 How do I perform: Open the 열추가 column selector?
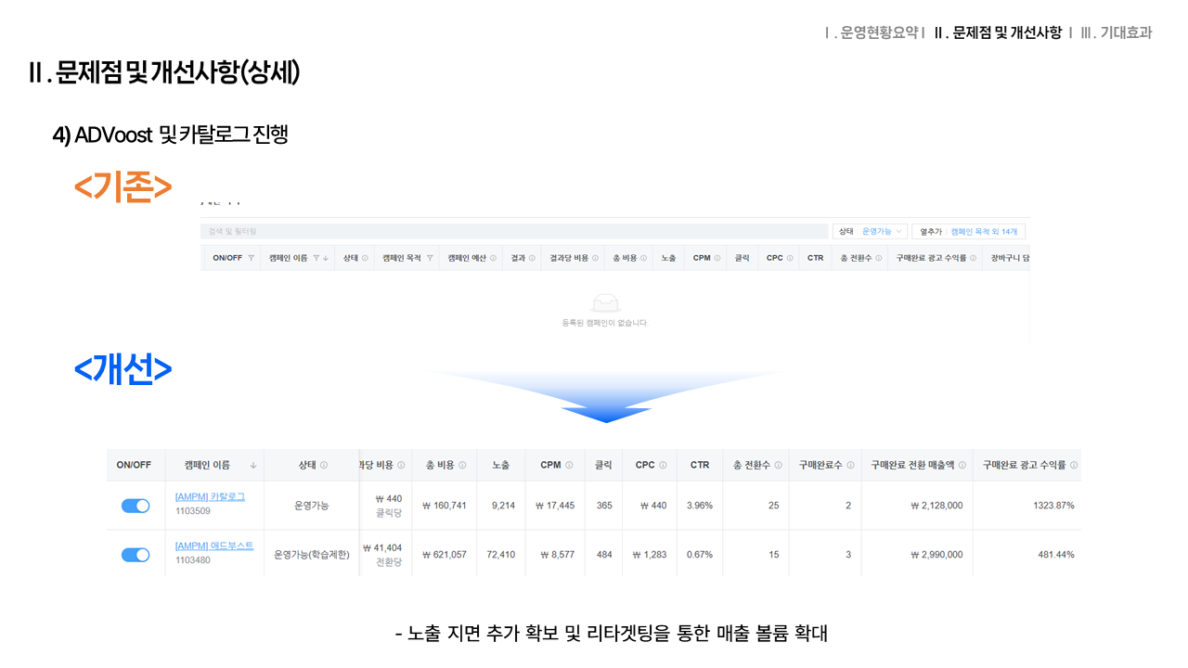[968, 231]
